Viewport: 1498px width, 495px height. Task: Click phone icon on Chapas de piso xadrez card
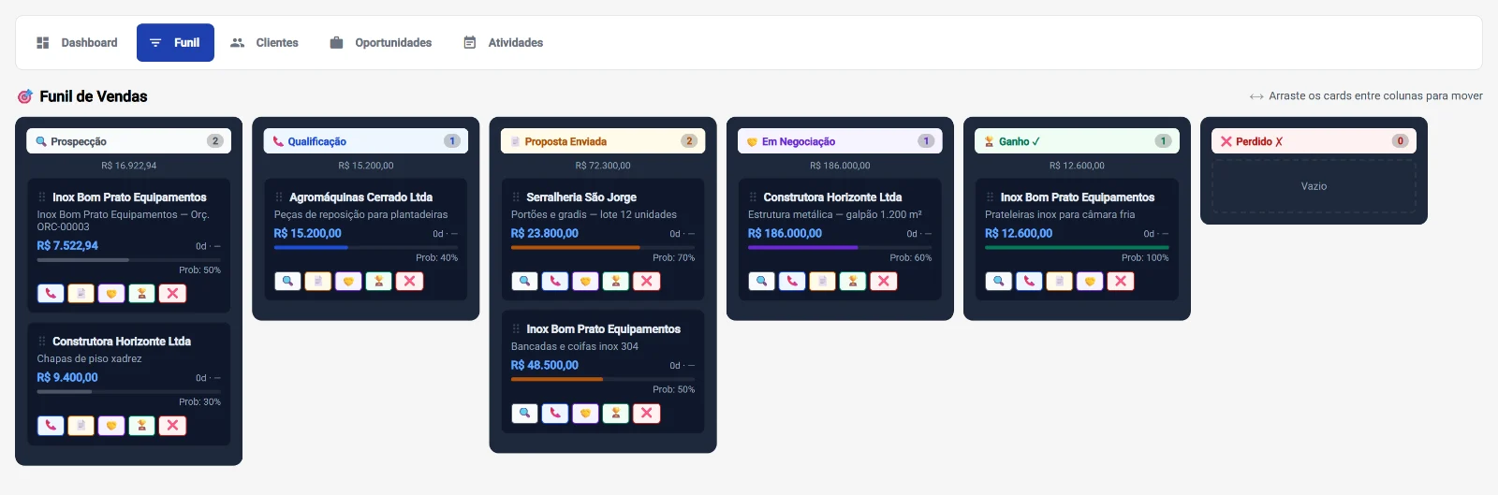point(51,426)
